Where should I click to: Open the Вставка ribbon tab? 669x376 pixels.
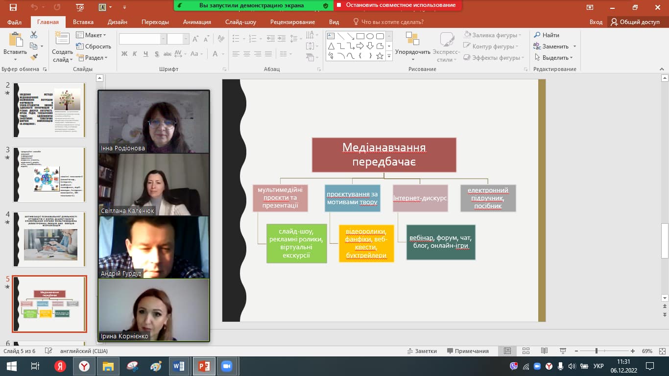(x=83, y=22)
